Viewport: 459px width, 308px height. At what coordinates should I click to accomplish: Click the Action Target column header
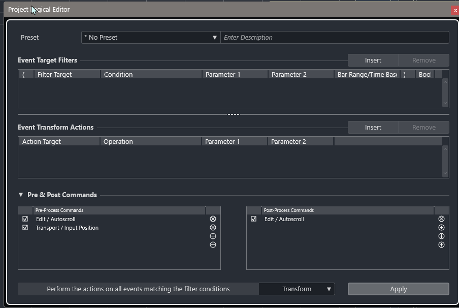pos(59,142)
